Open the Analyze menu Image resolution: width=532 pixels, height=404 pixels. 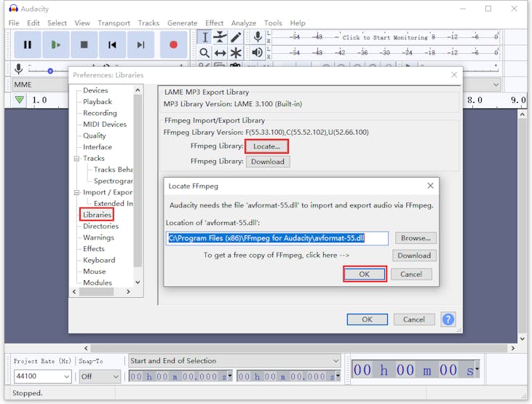click(244, 23)
